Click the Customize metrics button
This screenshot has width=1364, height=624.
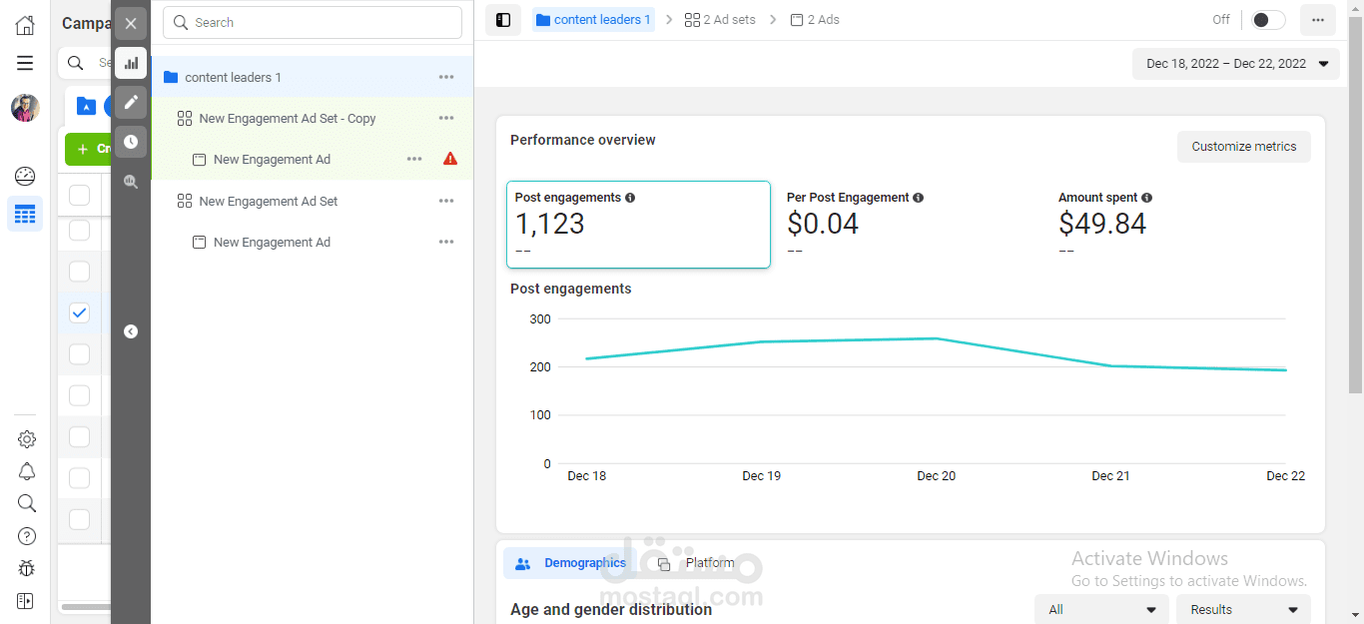coord(1244,147)
